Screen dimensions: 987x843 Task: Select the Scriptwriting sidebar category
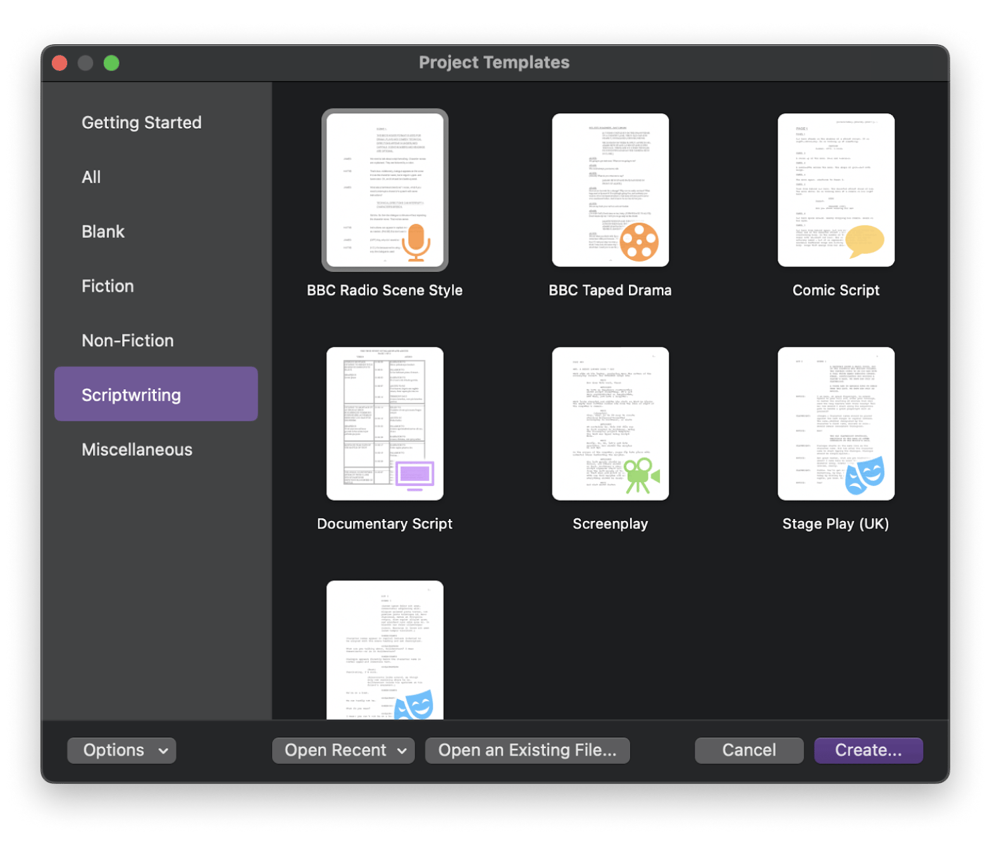pos(156,394)
